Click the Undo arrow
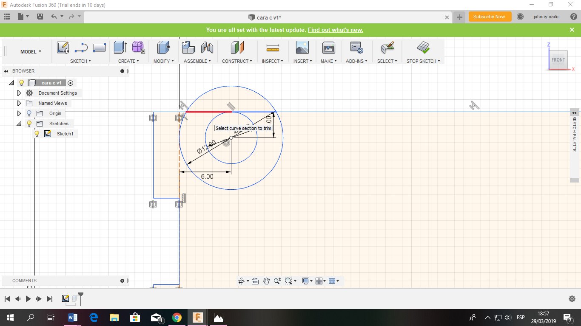581x326 pixels. (54, 17)
